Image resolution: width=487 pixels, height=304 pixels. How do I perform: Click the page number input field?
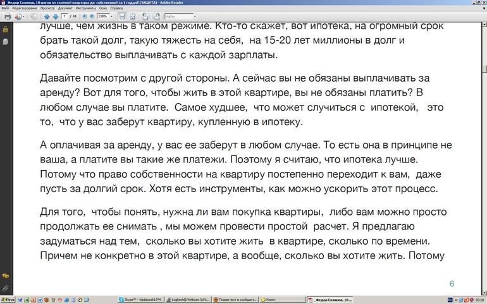click(x=65, y=16)
